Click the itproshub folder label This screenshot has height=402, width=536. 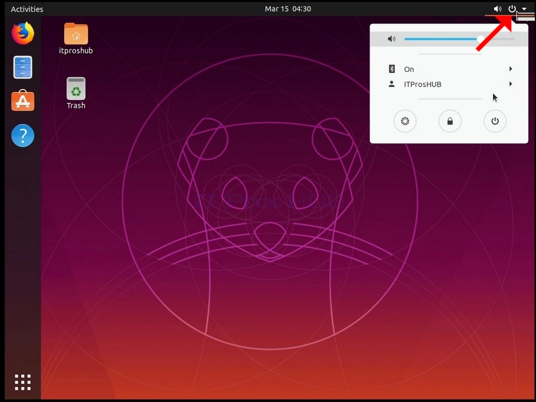76,51
